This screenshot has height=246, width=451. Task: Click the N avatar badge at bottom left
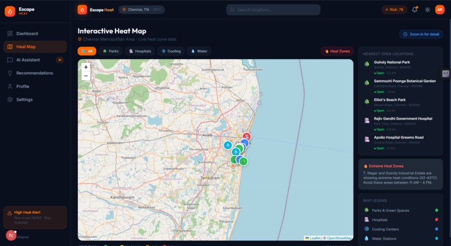click(x=11, y=235)
